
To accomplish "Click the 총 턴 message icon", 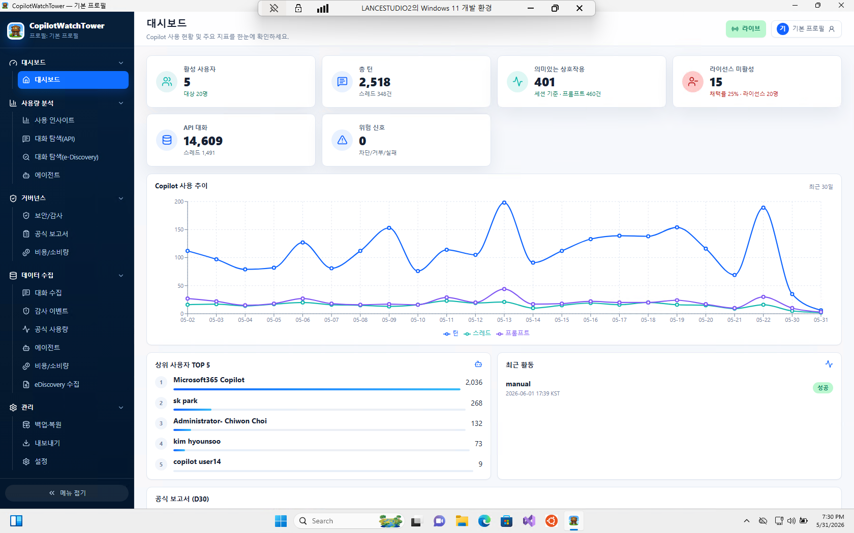I will tap(342, 81).
